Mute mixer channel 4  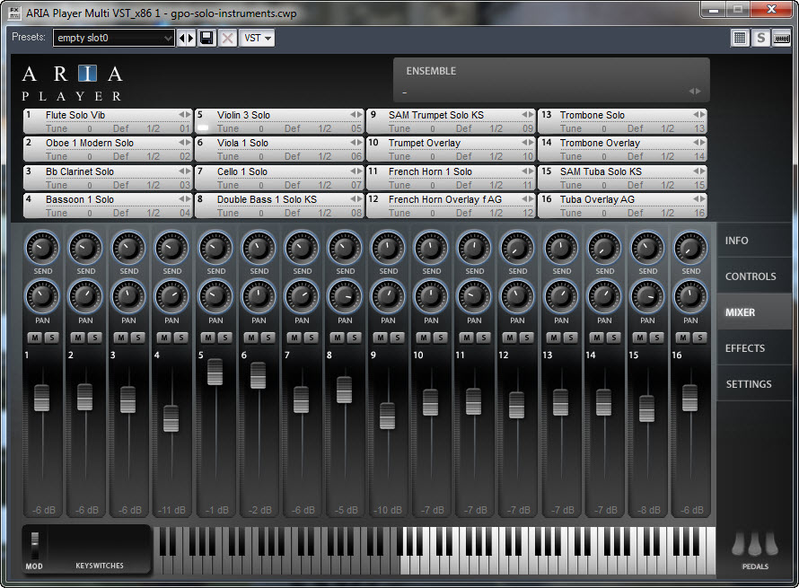point(164,338)
